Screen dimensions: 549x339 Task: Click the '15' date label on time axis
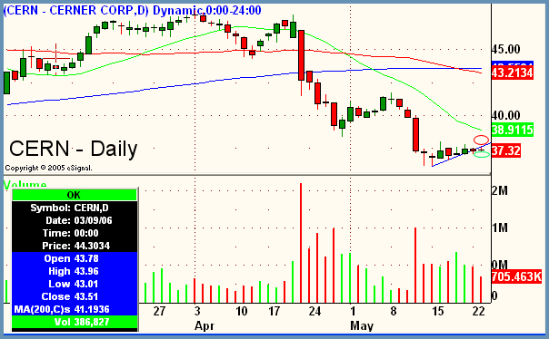[x=438, y=311]
